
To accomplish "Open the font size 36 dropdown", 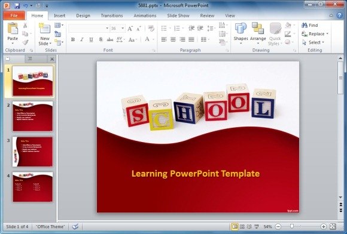I will [123, 28].
